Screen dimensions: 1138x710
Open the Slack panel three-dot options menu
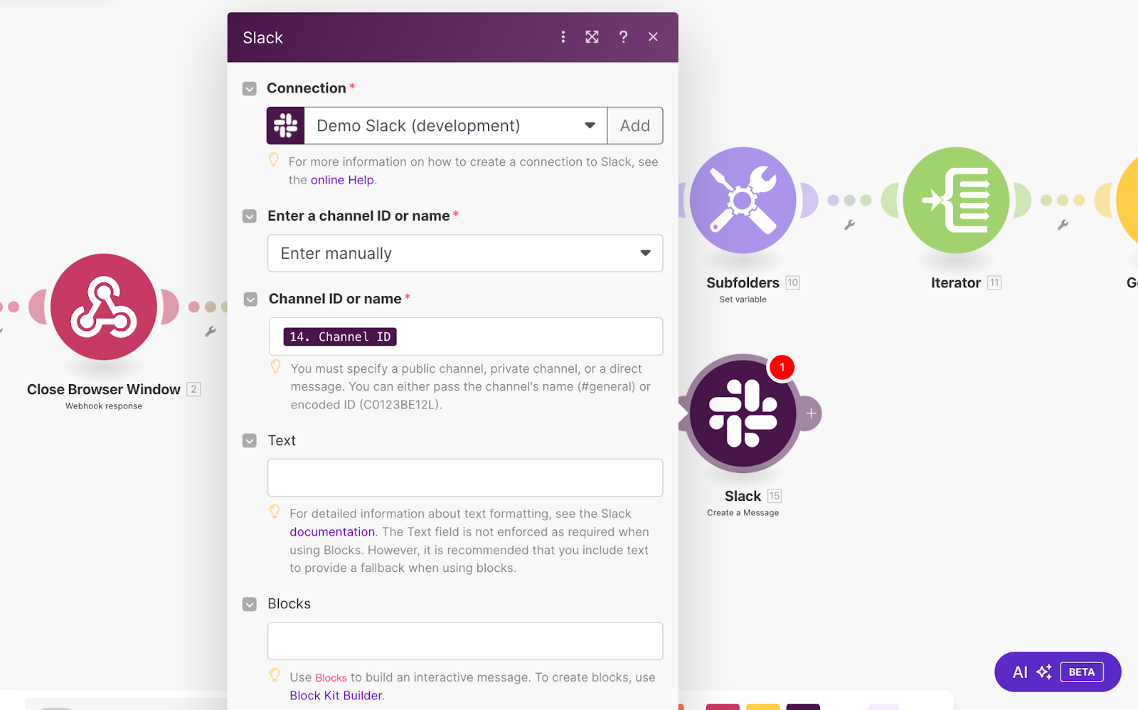tap(563, 37)
